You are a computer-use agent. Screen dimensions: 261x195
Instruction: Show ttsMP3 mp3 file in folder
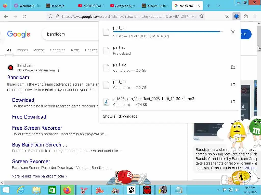pos(233,102)
